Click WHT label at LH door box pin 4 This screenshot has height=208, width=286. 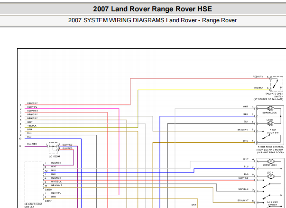pyautogui.click(x=246, y=159)
